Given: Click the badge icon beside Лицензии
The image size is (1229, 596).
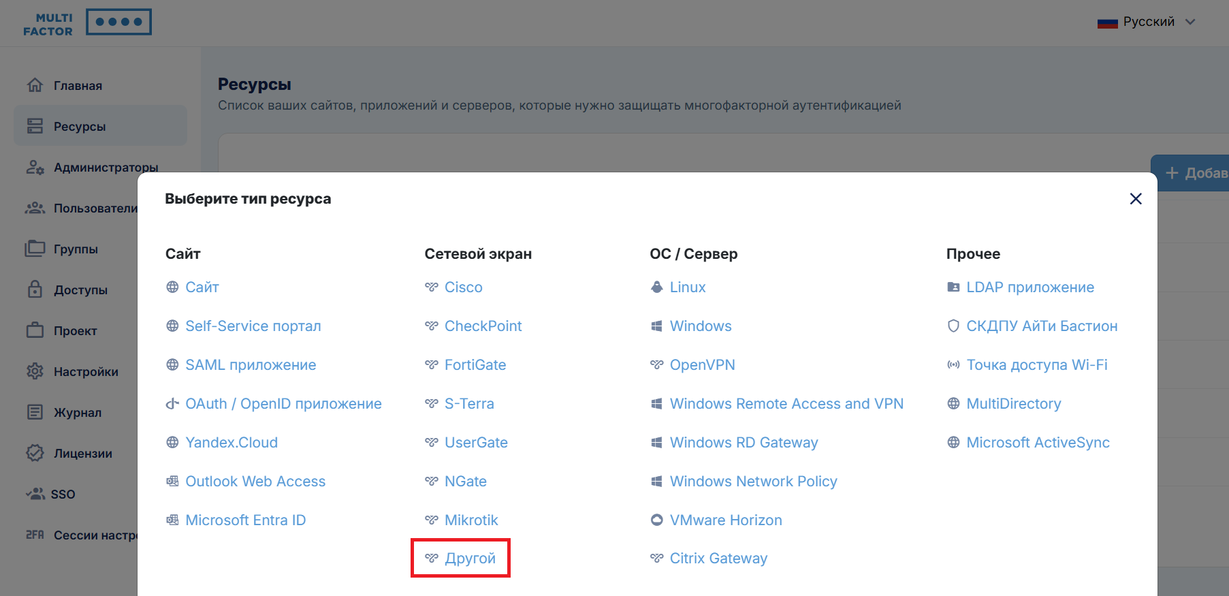Looking at the screenshot, I should [35, 453].
